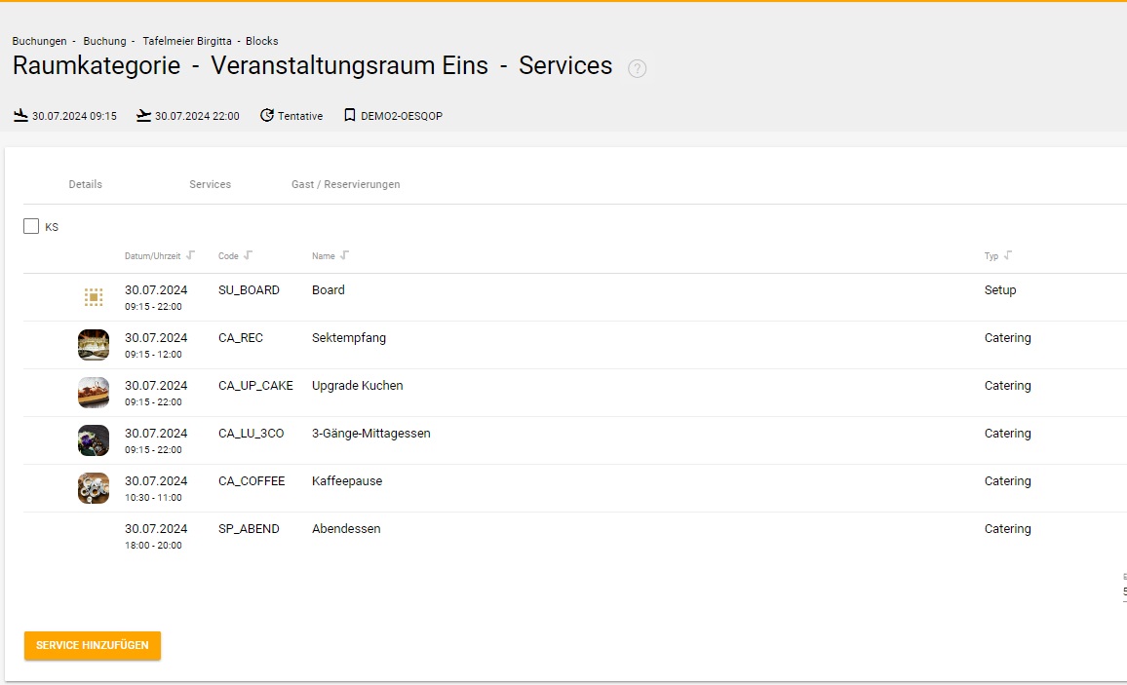
Task: Click the Board setup grid icon
Action: click(x=94, y=297)
